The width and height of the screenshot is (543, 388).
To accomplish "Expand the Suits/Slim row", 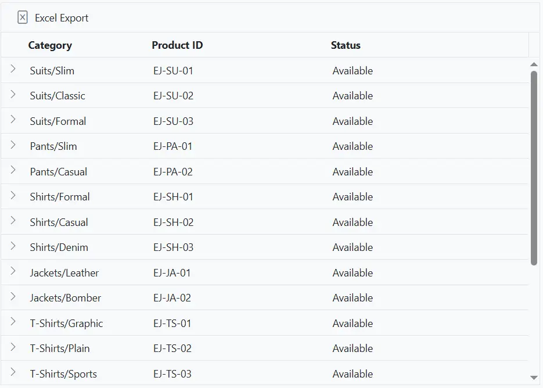I will pos(13,69).
